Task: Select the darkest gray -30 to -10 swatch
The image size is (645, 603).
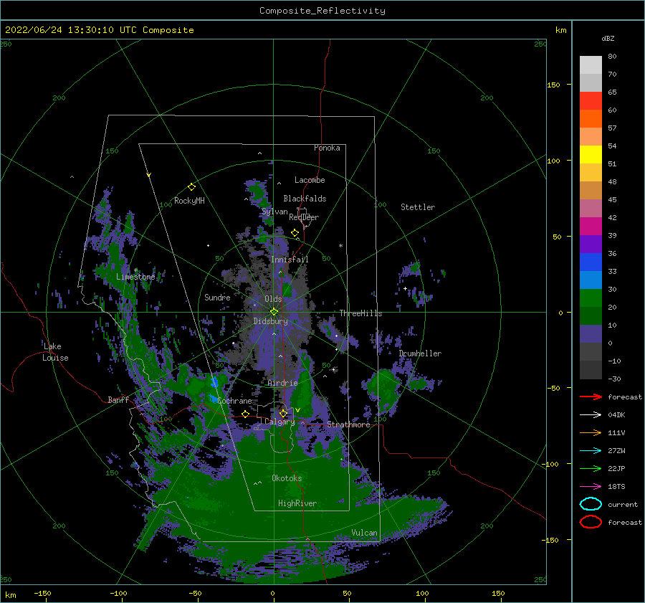Action: click(x=591, y=370)
